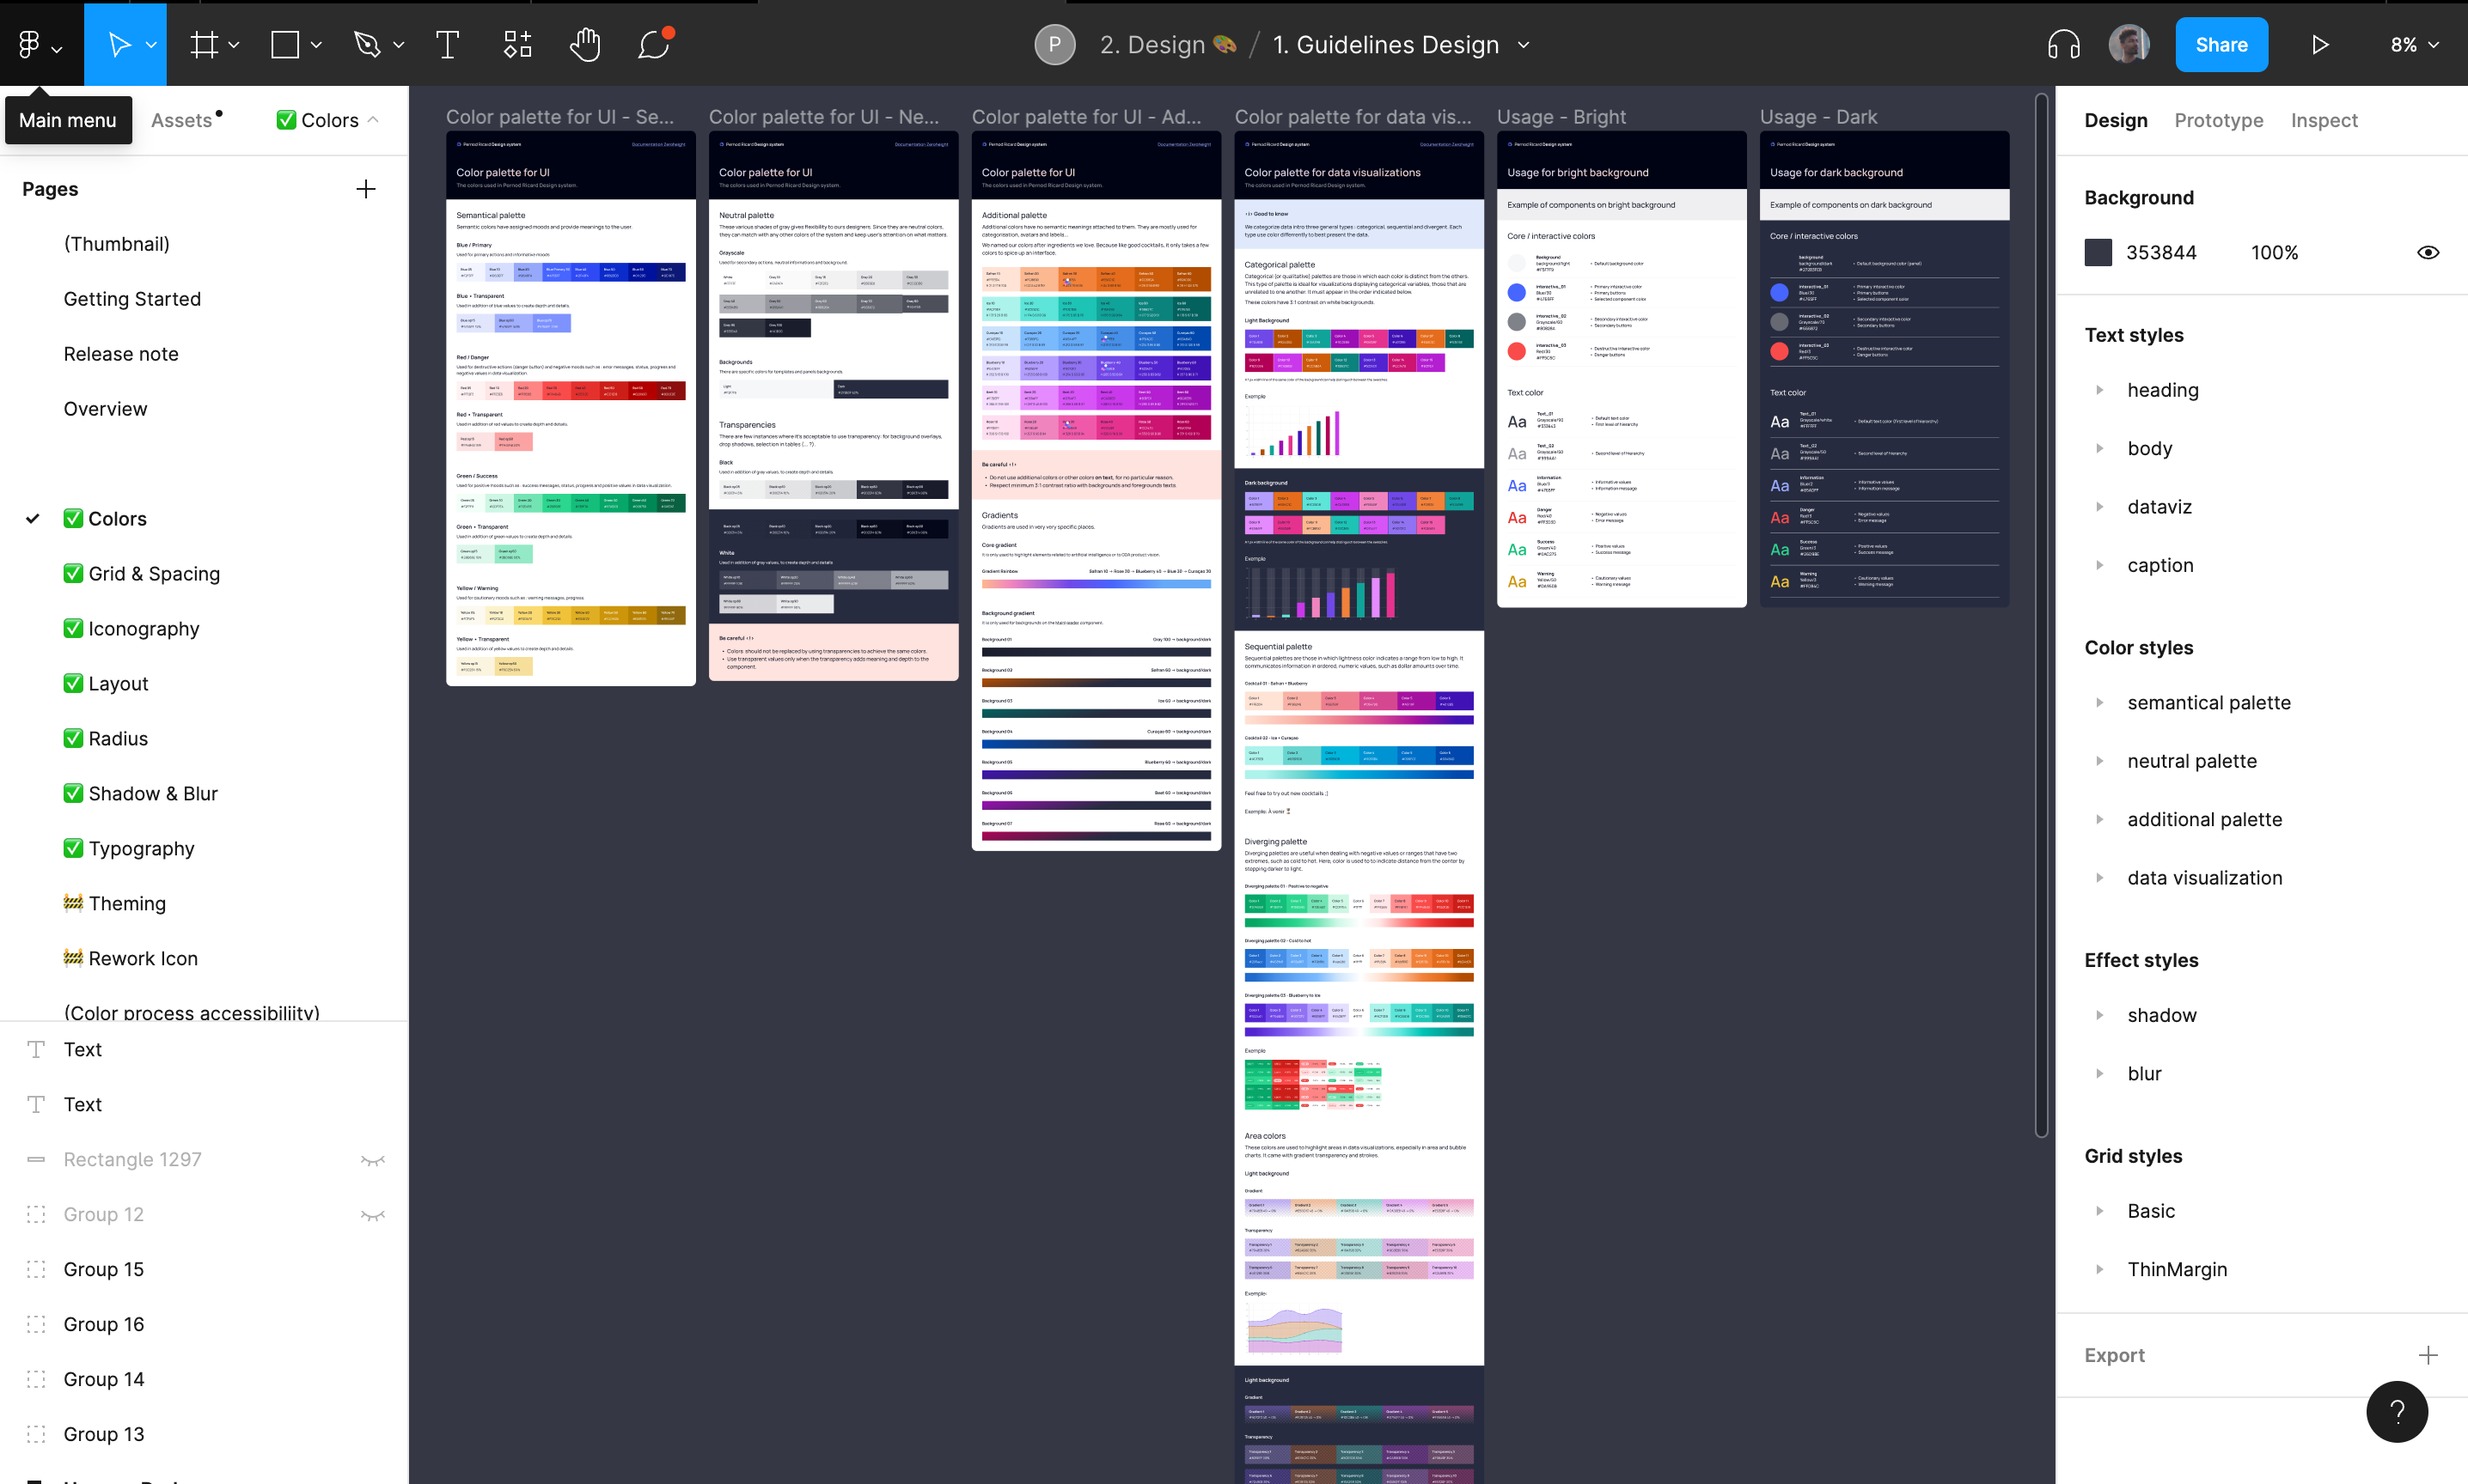Viewport: 2468px width, 1484px height.
Task: Present prototype with play button
Action: (x=2320, y=45)
